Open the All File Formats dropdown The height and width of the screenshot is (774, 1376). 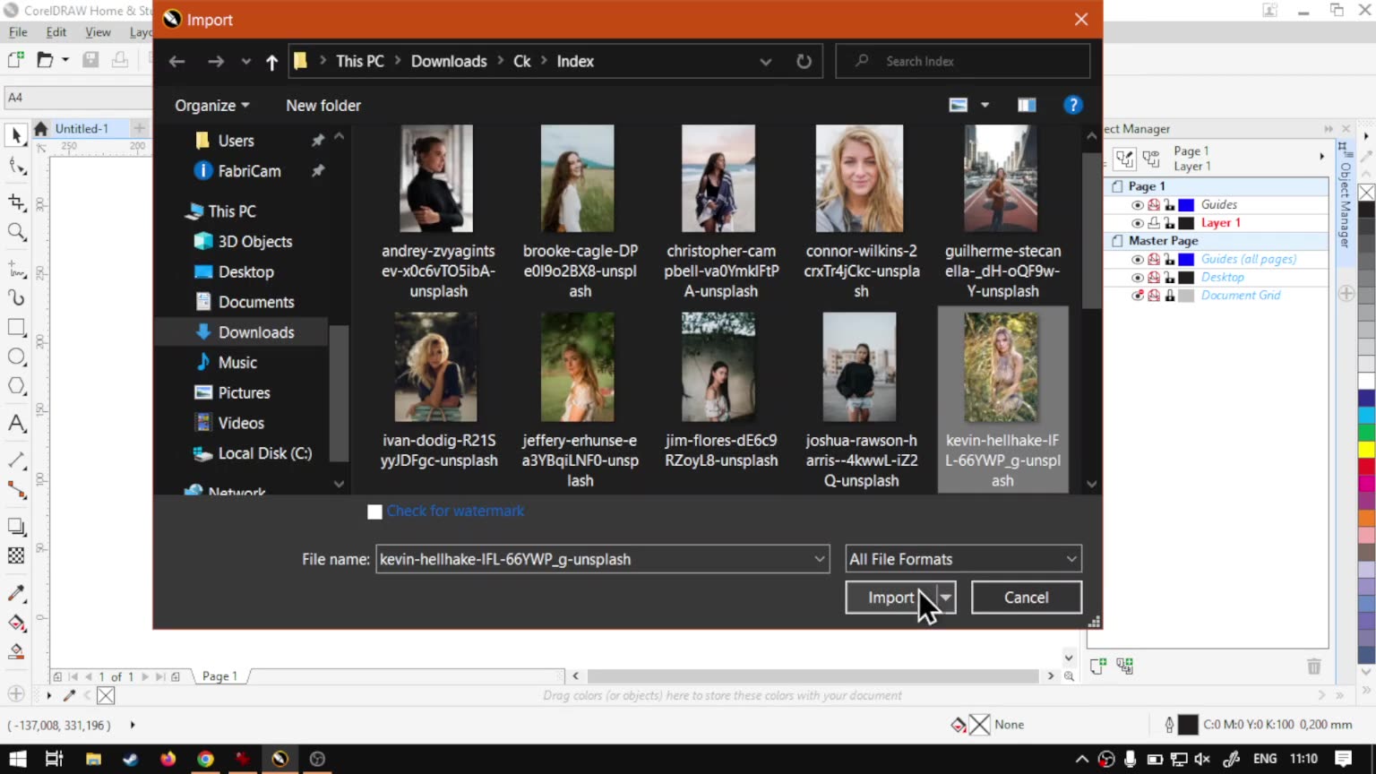coord(963,559)
